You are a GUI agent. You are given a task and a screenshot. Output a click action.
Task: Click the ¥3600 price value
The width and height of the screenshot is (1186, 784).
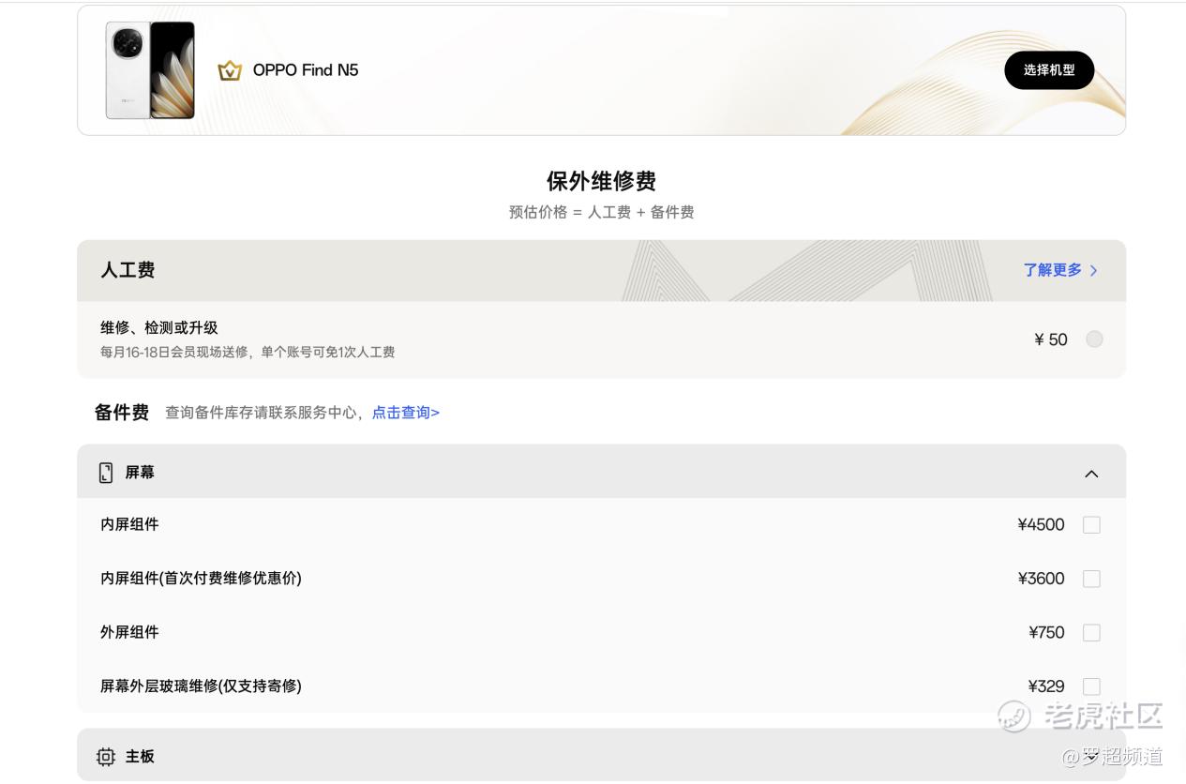point(1042,579)
